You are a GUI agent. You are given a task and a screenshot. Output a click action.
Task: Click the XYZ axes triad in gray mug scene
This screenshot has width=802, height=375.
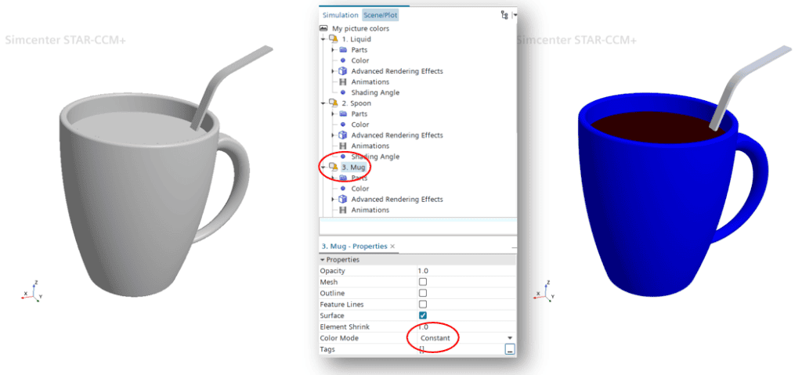point(32,291)
